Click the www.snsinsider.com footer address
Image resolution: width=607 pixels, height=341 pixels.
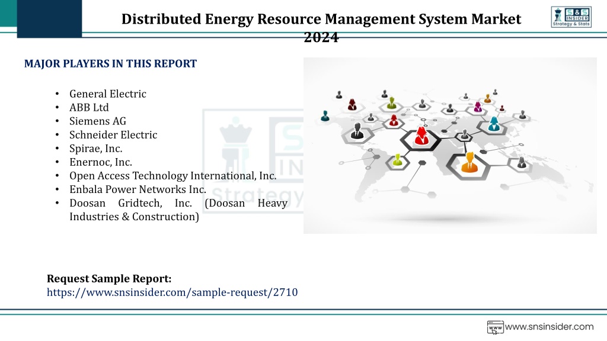tap(549, 327)
